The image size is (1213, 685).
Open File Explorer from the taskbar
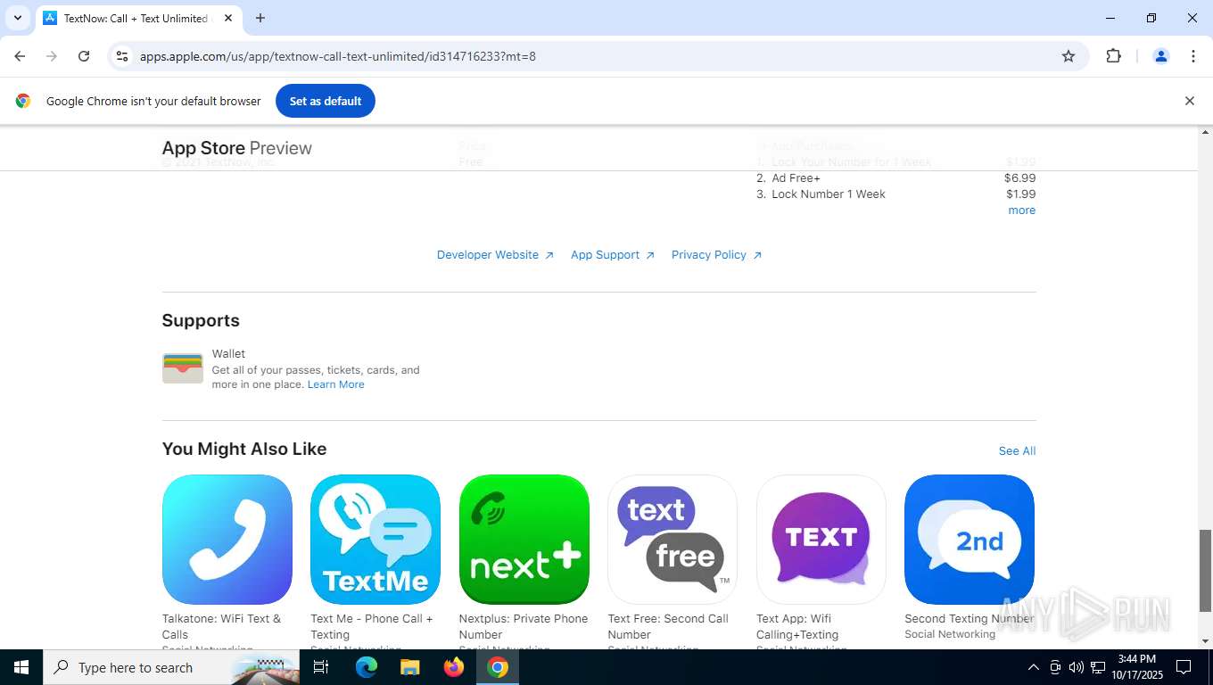409,667
